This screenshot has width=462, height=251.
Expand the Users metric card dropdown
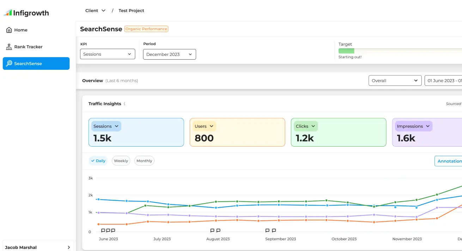204,126
